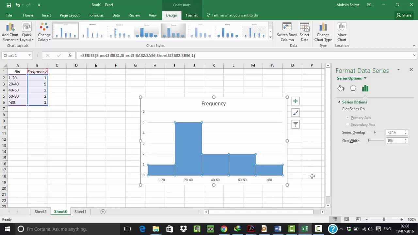The image size is (418, 235).
Task: Switch to Sheet2 tab
Action: click(x=40, y=211)
